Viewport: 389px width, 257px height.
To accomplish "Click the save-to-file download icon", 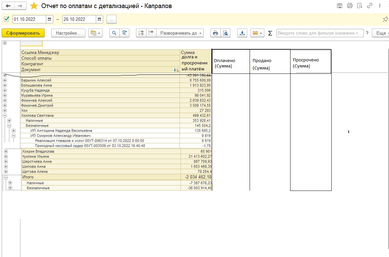I will pyautogui.click(x=243, y=33).
